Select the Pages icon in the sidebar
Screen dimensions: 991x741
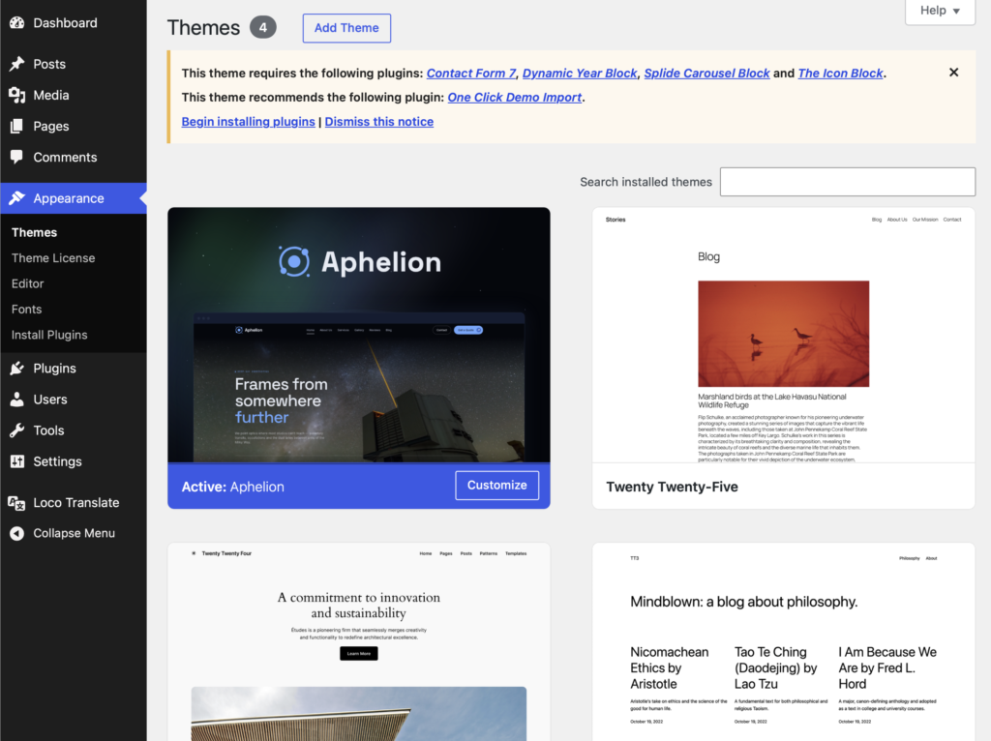(17, 126)
